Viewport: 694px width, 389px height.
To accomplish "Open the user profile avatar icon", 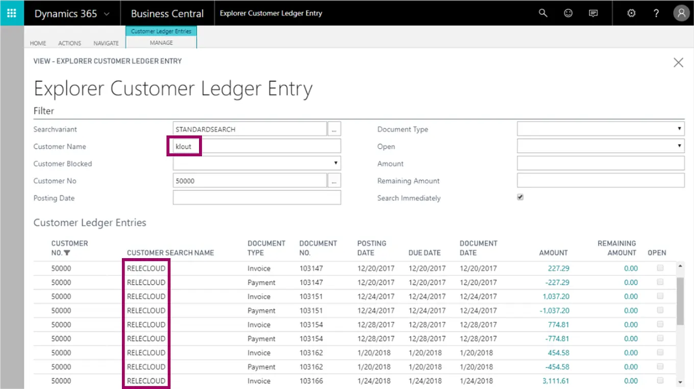I will [x=681, y=13].
